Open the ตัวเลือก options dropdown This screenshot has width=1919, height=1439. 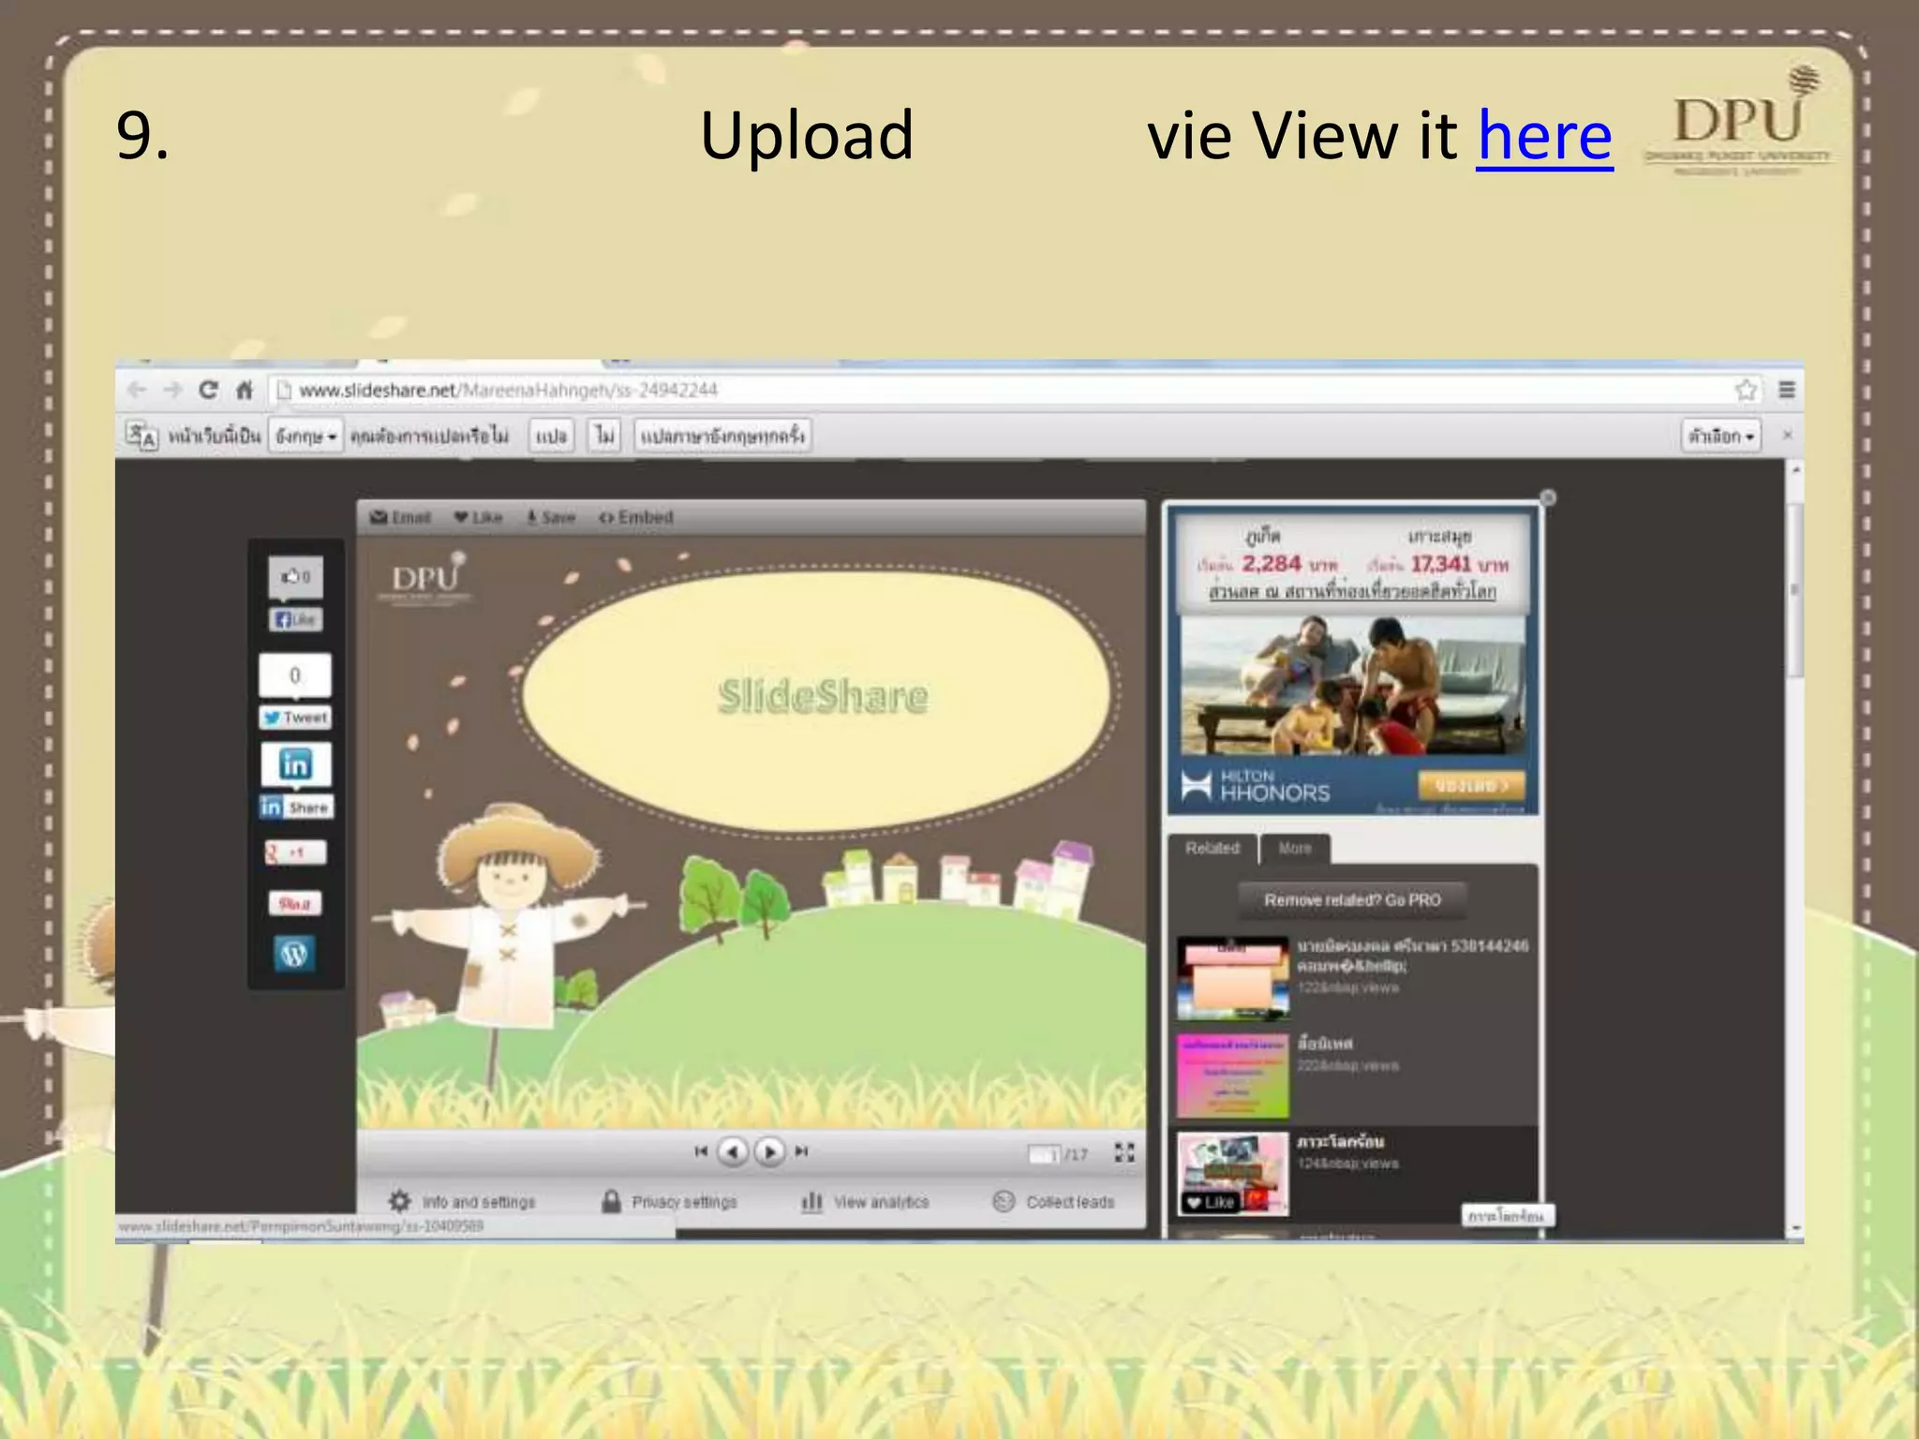[1721, 436]
